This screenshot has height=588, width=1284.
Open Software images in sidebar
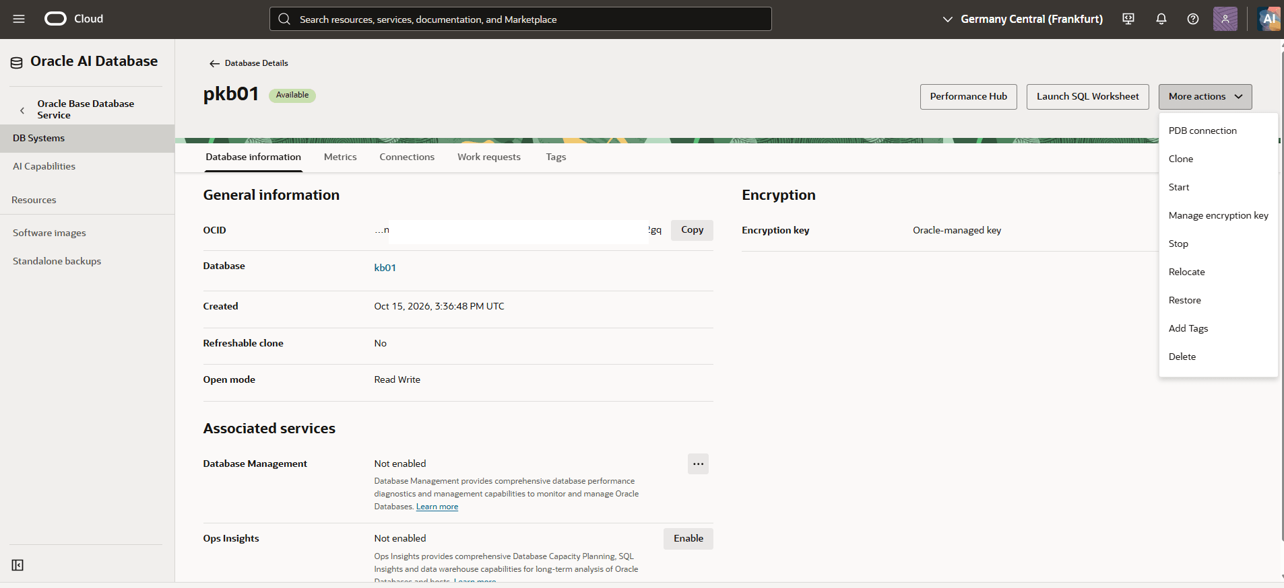coord(49,233)
